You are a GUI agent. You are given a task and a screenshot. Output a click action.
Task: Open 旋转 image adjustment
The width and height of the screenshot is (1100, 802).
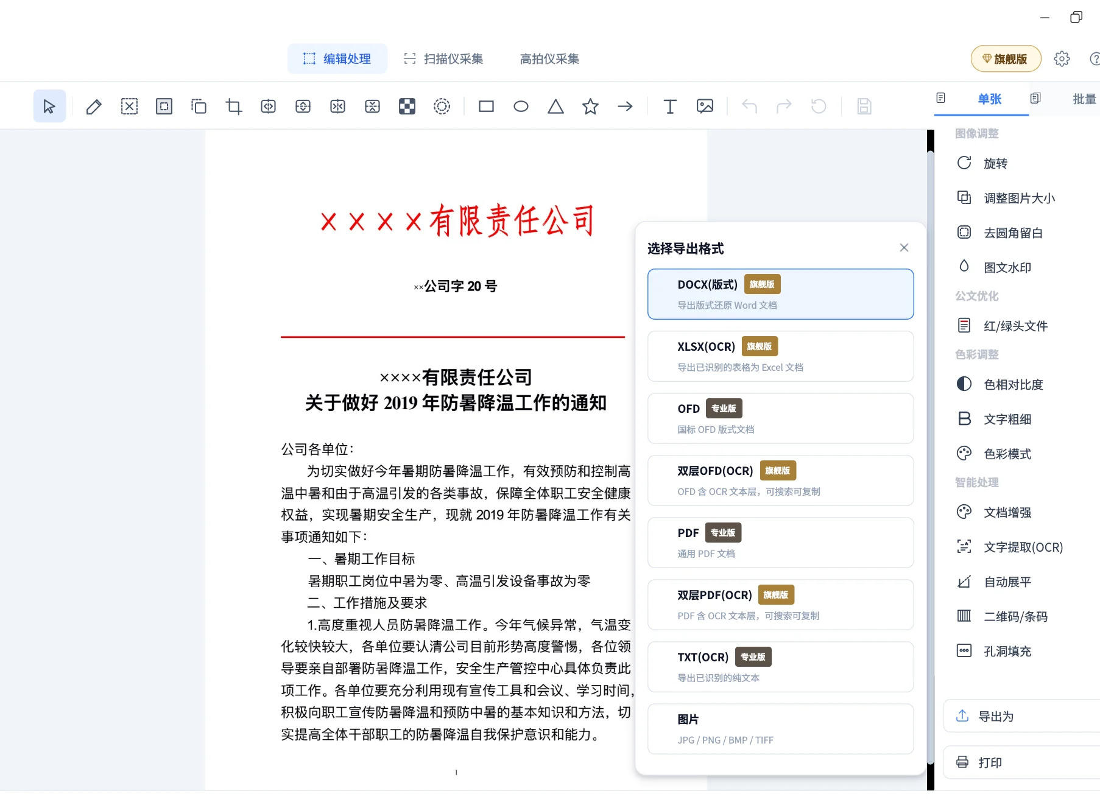982,163
